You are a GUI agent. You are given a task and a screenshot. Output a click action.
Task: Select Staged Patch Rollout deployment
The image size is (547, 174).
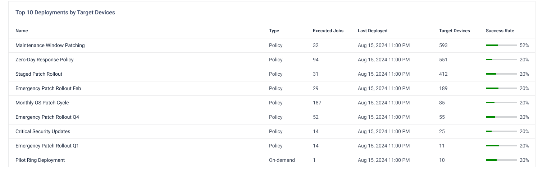point(39,74)
